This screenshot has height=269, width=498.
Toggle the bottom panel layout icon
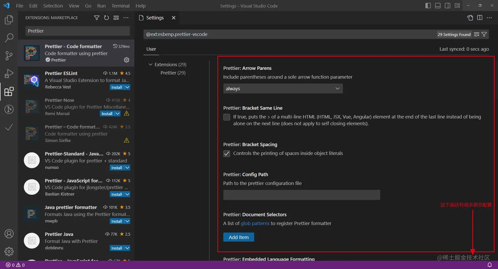coord(438,6)
